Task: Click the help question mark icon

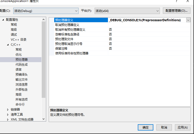Action: click(x=176, y=1)
